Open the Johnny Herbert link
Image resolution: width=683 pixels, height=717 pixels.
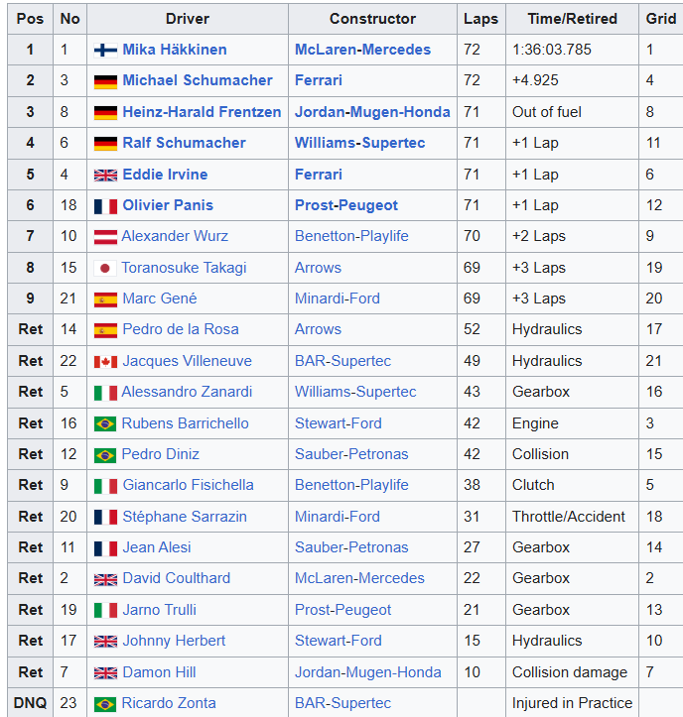pyautogui.click(x=174, y=641)
